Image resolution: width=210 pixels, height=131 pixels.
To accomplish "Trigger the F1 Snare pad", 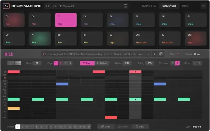I will pyautogui.click(x=144, y=20).
